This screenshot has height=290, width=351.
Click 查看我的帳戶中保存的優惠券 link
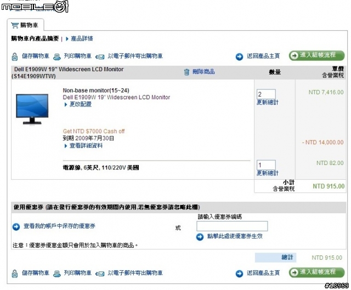coord(59,226)
